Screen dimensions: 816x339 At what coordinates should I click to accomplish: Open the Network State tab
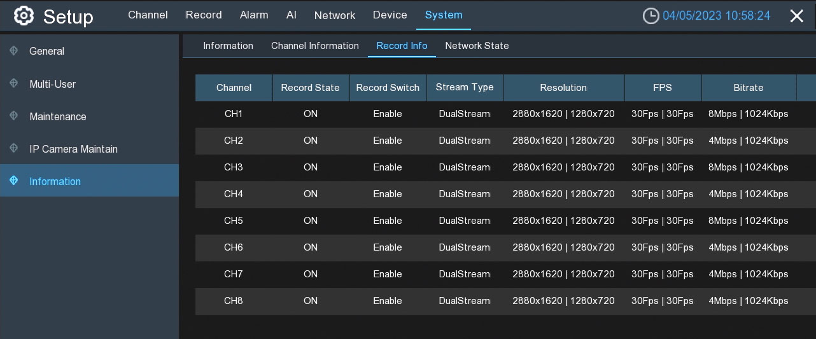point(477,46)
